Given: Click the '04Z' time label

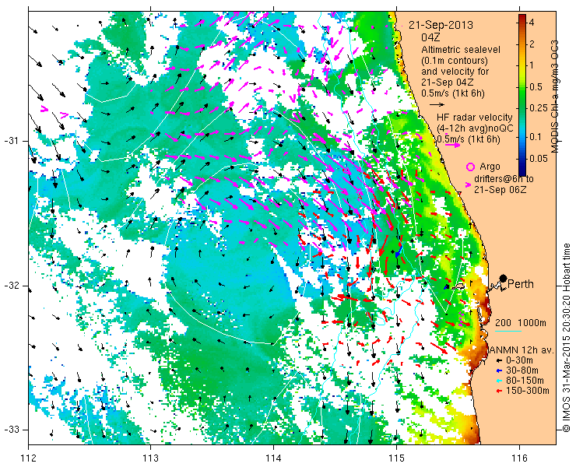Looking at the screenshot, I should [430, 38].
